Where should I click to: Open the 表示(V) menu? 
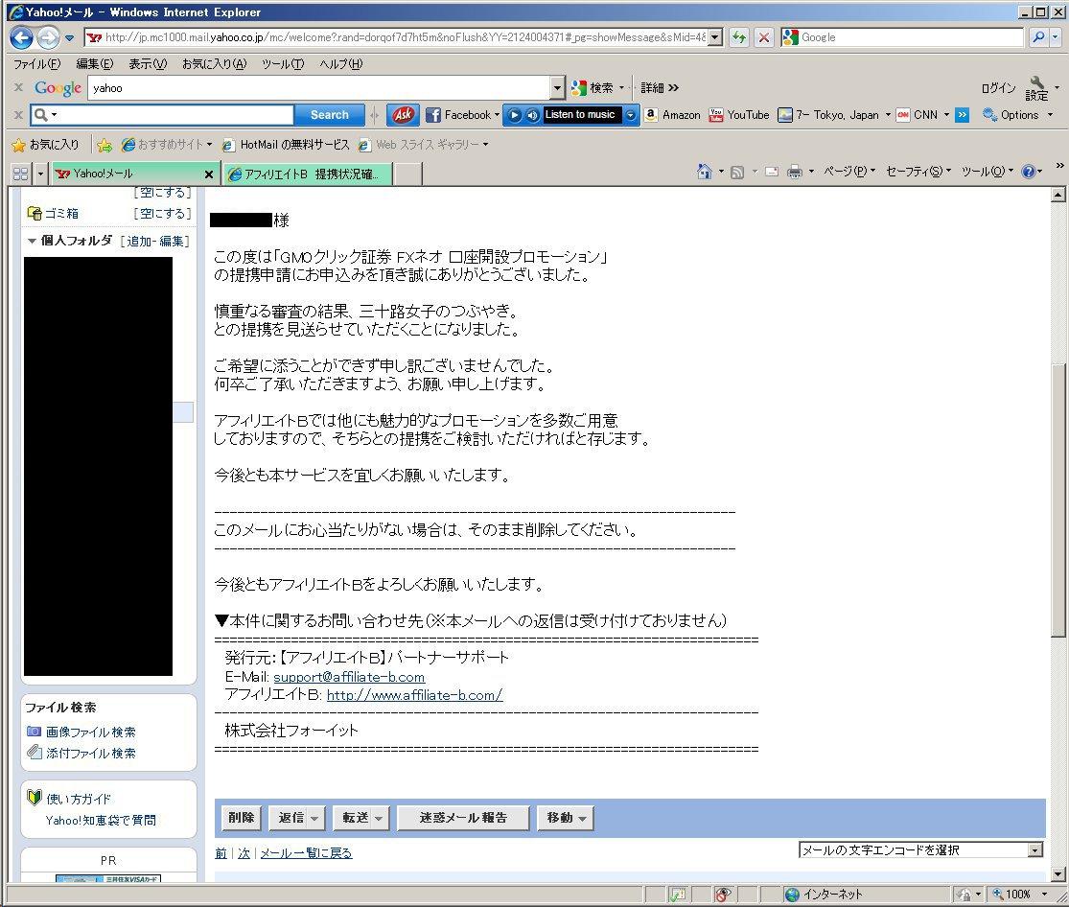pos(148,64)
